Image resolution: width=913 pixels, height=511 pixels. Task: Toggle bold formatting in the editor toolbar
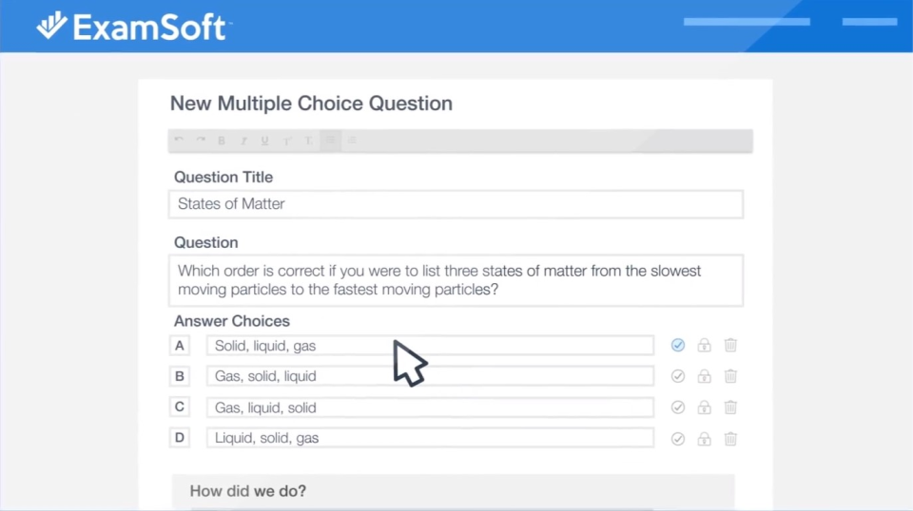[222, 141]
